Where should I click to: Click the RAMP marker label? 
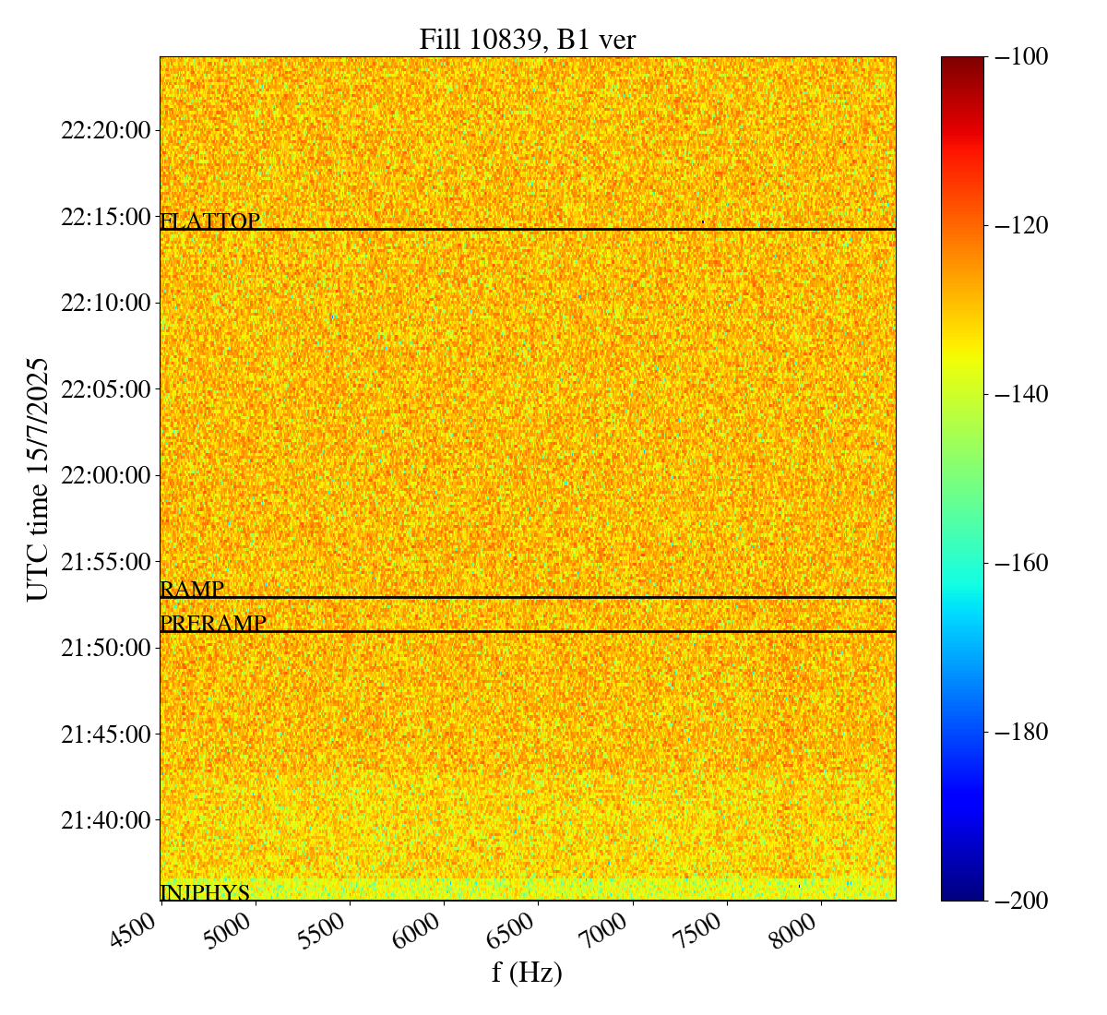click(x=192, y=590)
